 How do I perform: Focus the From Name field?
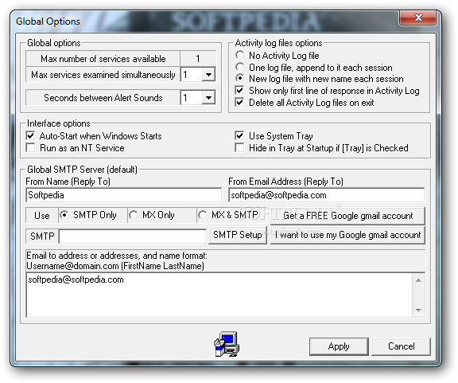123,195
